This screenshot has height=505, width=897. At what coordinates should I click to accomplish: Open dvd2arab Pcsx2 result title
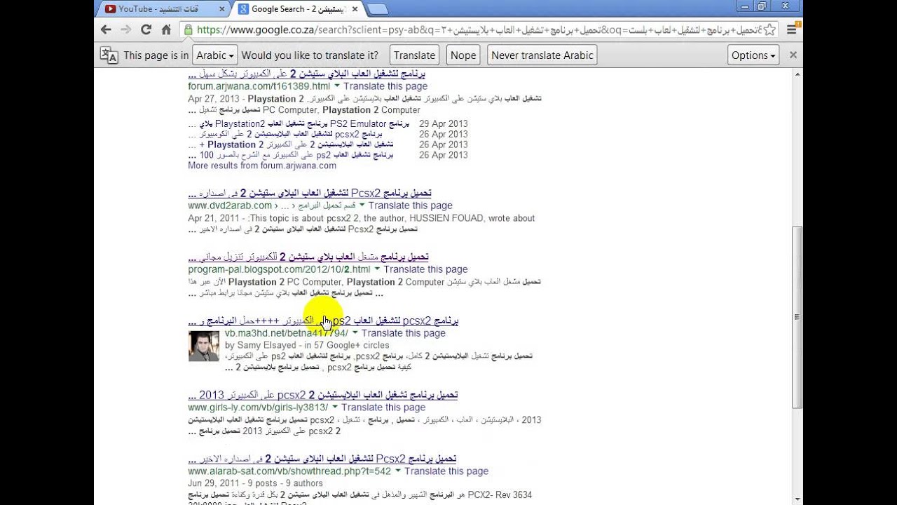pyautogui.click(x=310, y=193)
